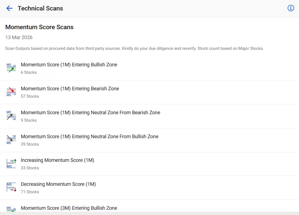
Task: Open Momentum Score (3M) Entering Bullish Zone
Action: 69,208
